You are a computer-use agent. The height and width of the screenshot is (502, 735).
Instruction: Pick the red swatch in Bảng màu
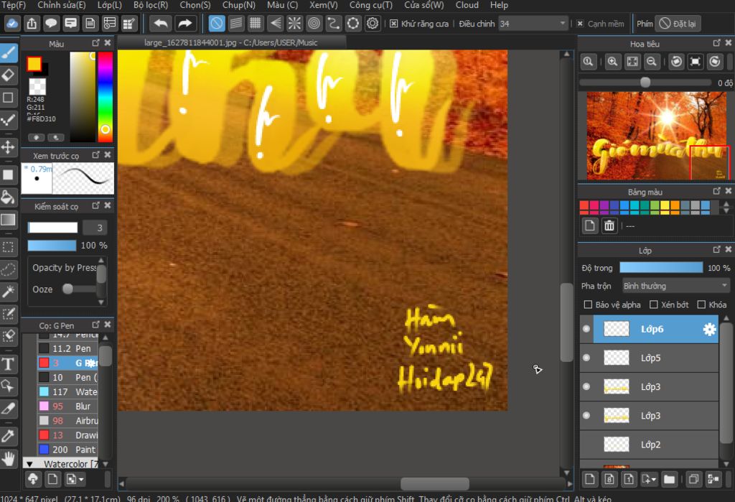click(x=584, y=205)
